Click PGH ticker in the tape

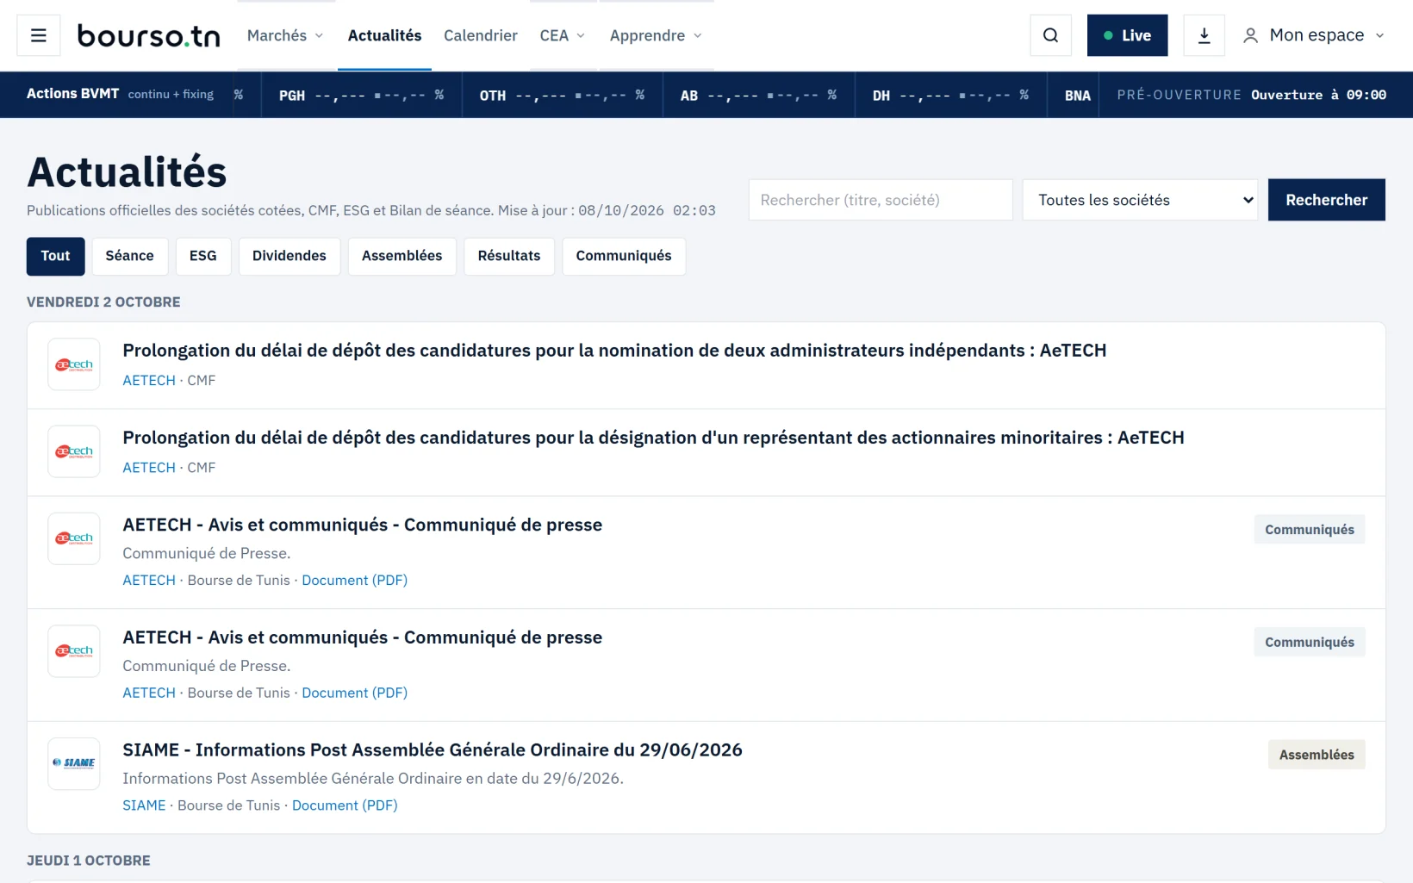(361, 95)
